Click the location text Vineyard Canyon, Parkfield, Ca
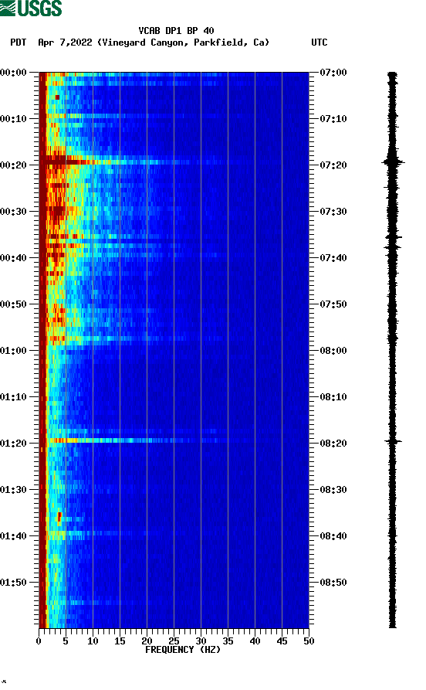The image size is (426, 690). coord(184,42)
